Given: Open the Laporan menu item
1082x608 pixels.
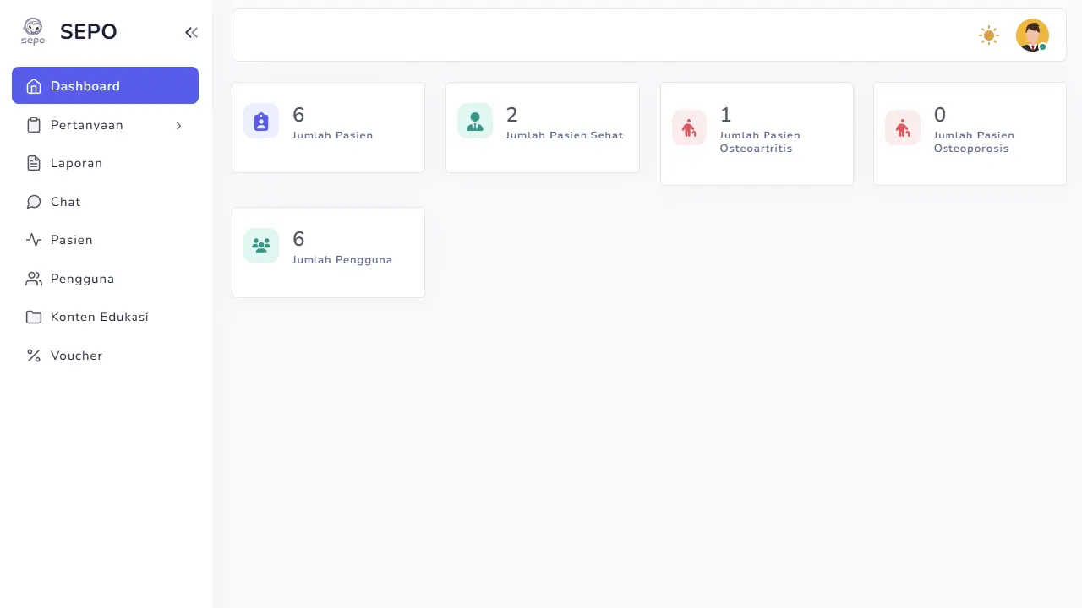Looking at the screenshot, I should click(106, 163).
